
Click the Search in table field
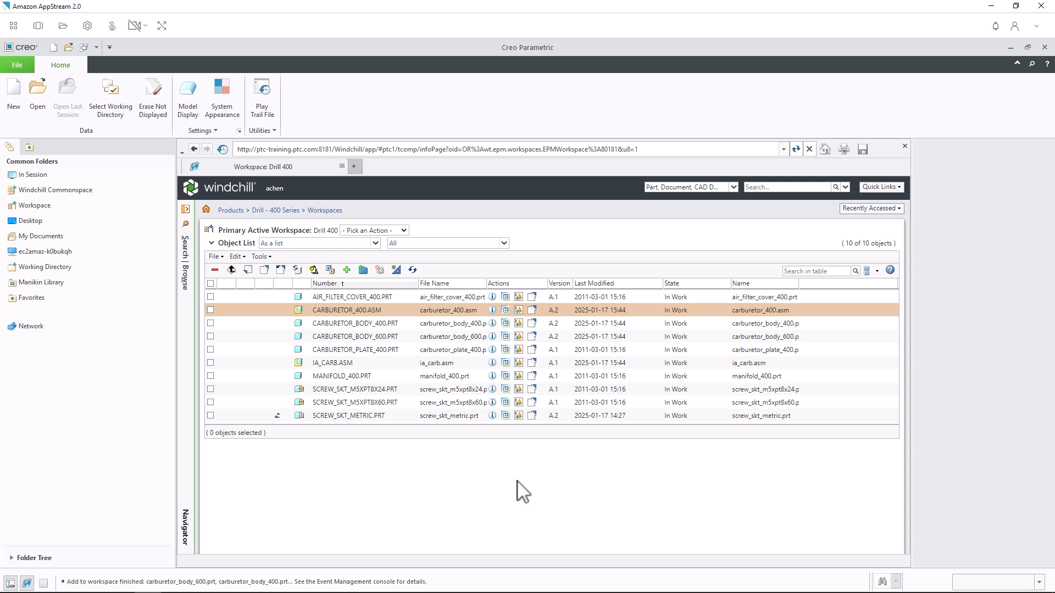(x=815, y=271)
